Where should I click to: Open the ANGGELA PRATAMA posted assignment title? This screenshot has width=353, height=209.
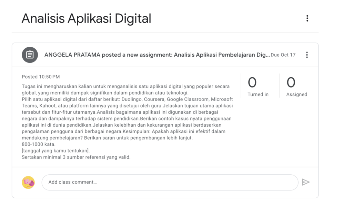point(157,55)
